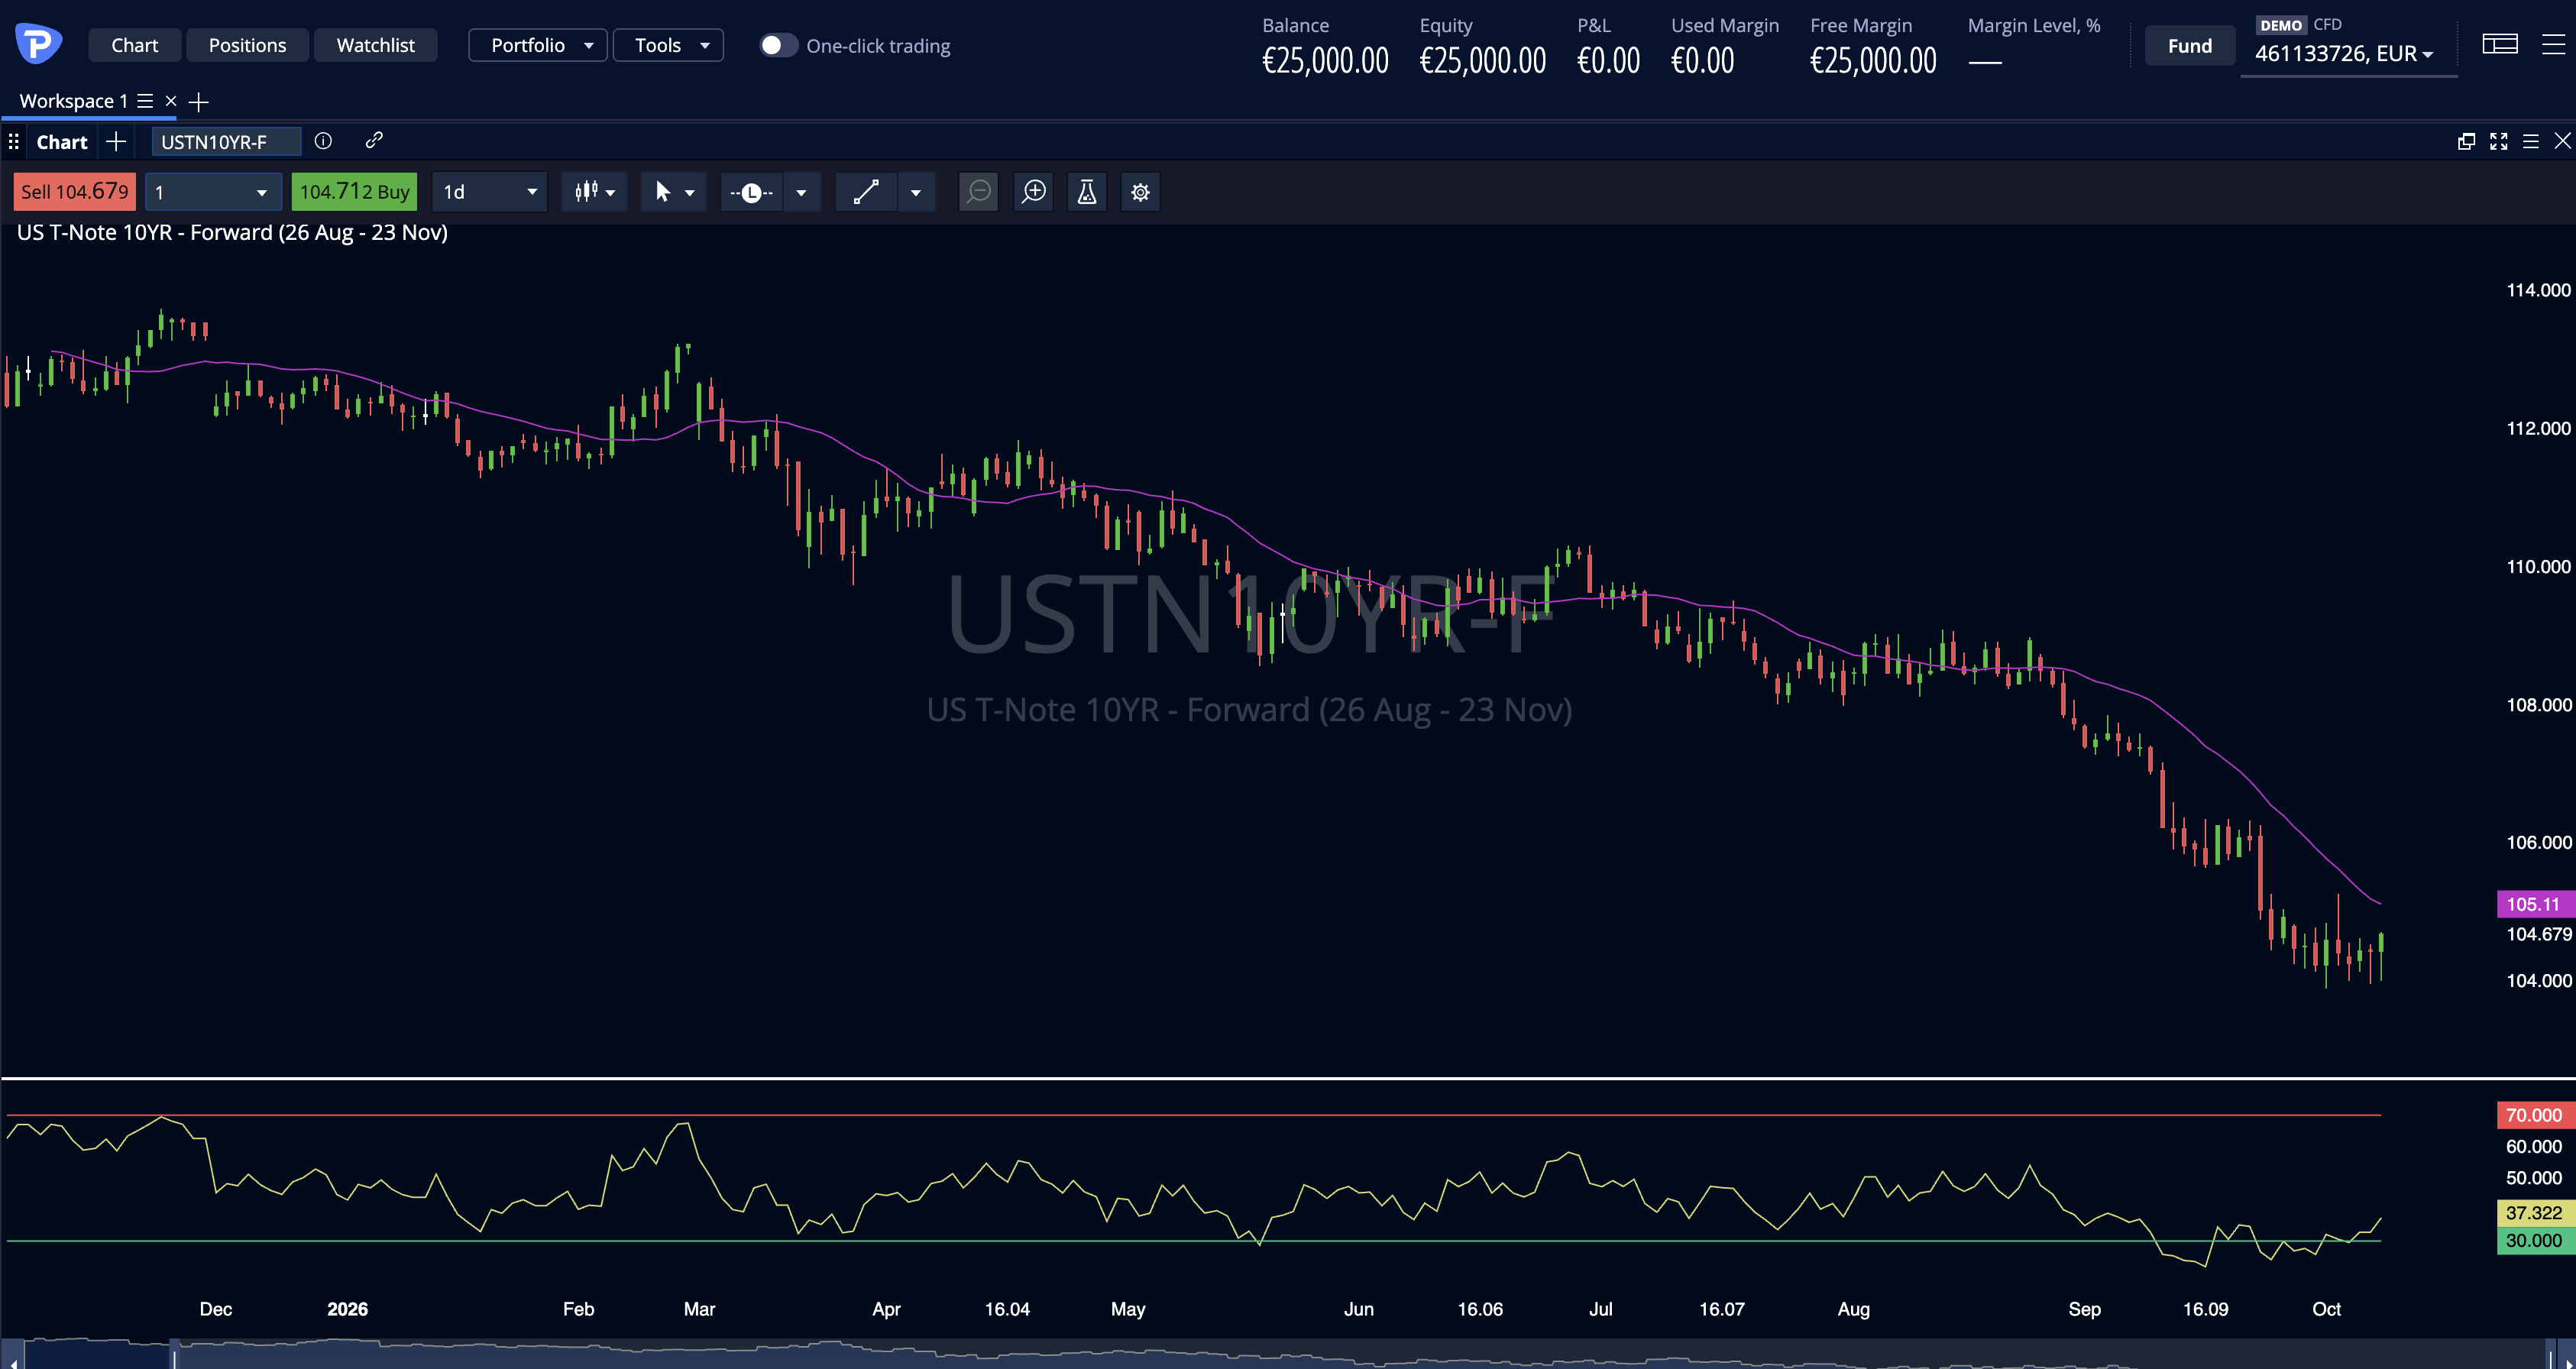Viewport: 2576px width, 1369px height.
Task: Open instrument info icon next to USTN10YR-F
Action: [x=323, y=141]
